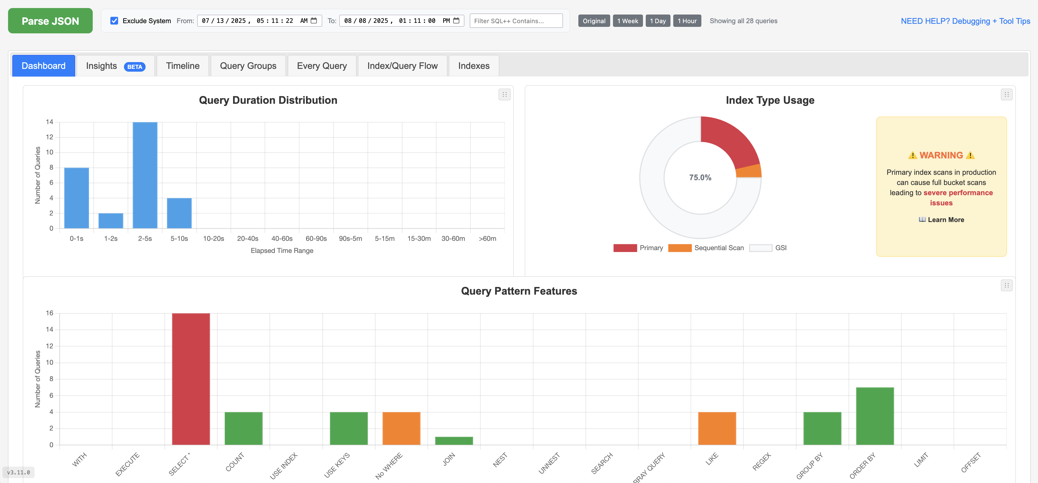1038x483 pixels.
Task: Uncheck the Exclude System checkbox
Action: point(114,20)
